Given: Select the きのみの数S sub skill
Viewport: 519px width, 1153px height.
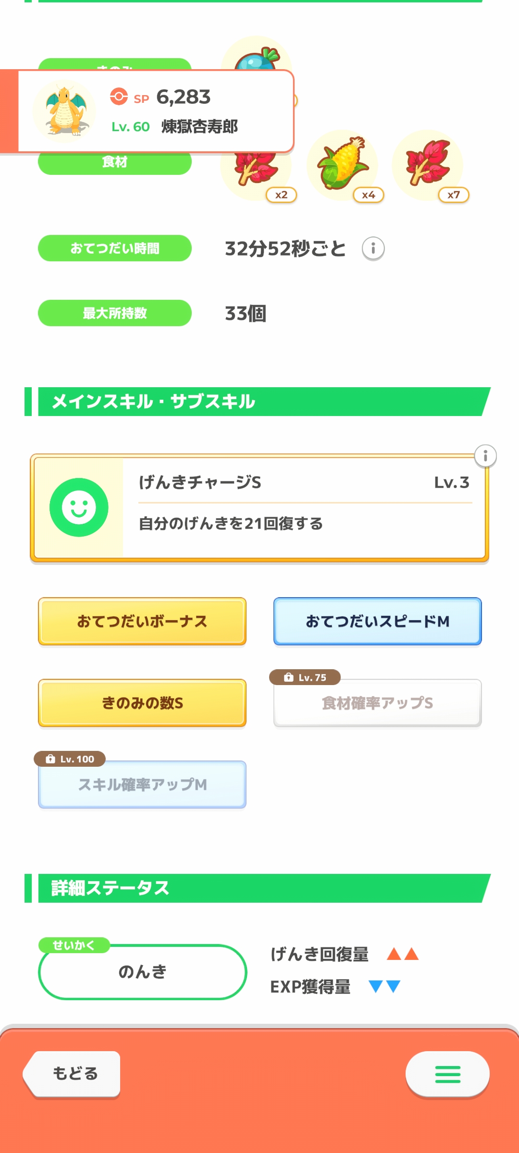Looking at the screenshot, I should (142, 703).
